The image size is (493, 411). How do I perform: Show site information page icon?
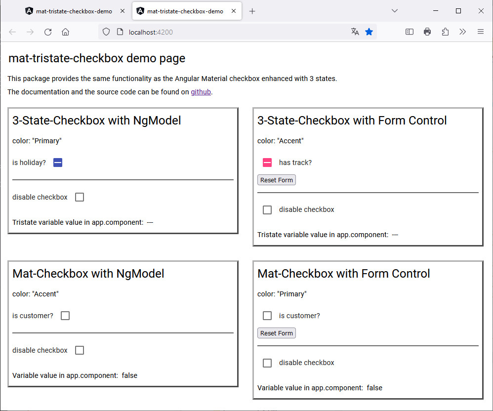[x=120, y=32]
